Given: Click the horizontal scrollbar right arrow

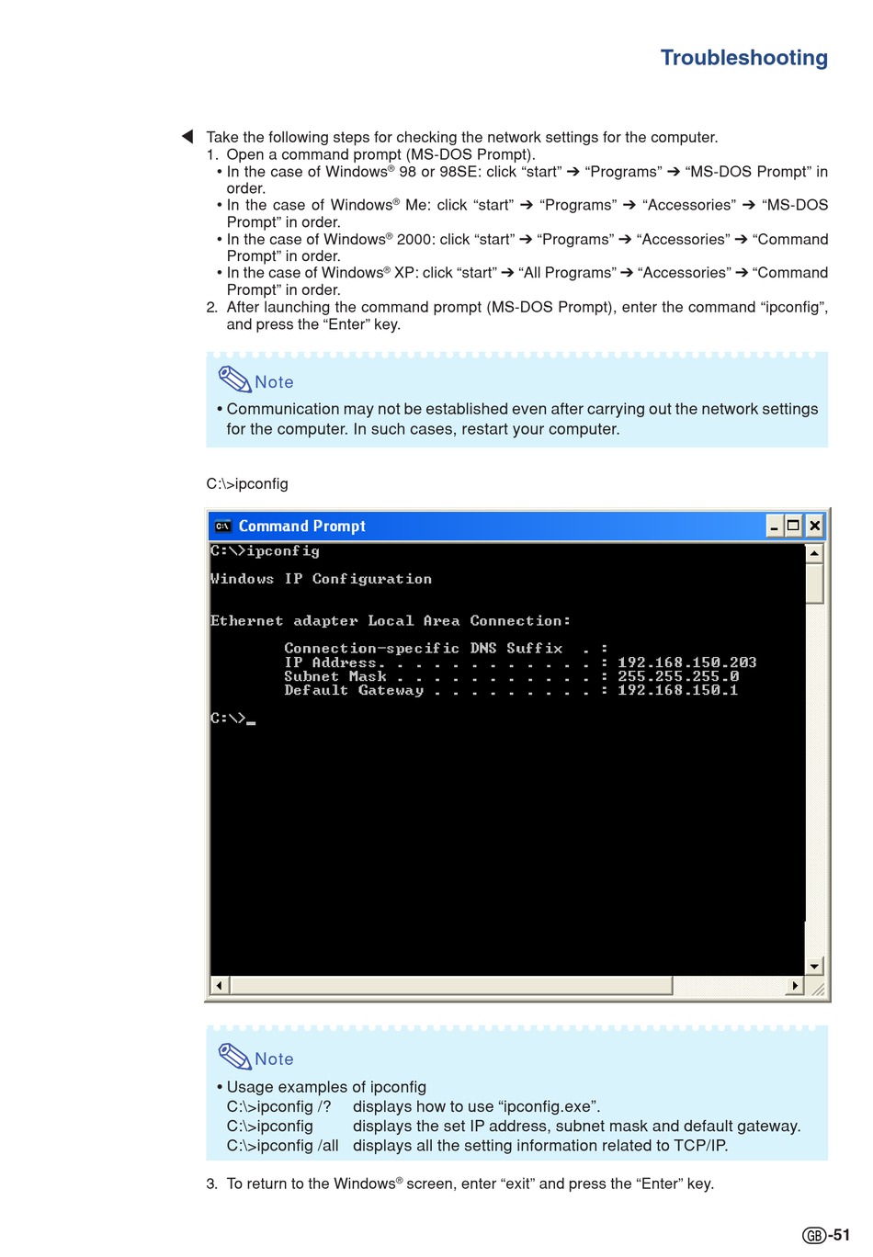Looking at the screenshot, I should click(x=796, y=986).
